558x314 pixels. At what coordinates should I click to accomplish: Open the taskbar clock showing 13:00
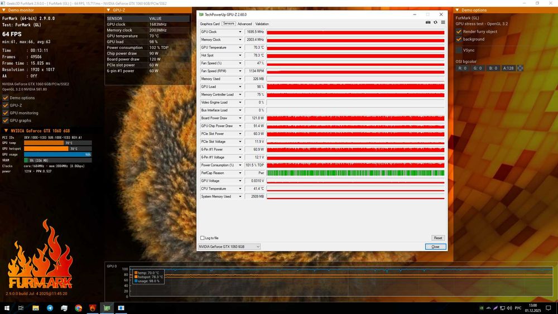click(533, 308)
